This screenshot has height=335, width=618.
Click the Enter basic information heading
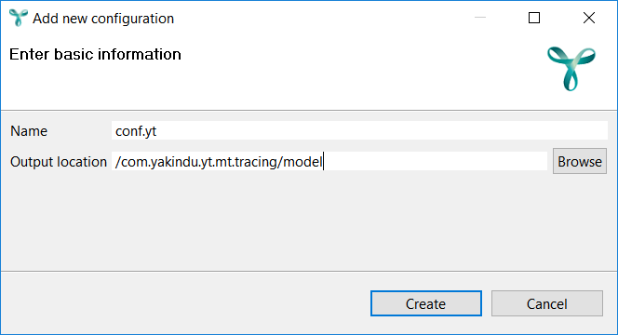pos(95,54)
